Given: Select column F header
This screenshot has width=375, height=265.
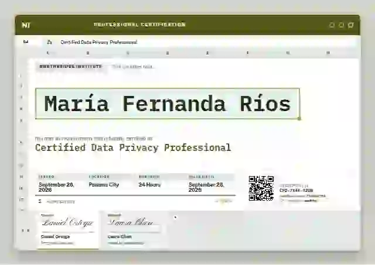Looking at the screenshot, I should coord(247,53).
